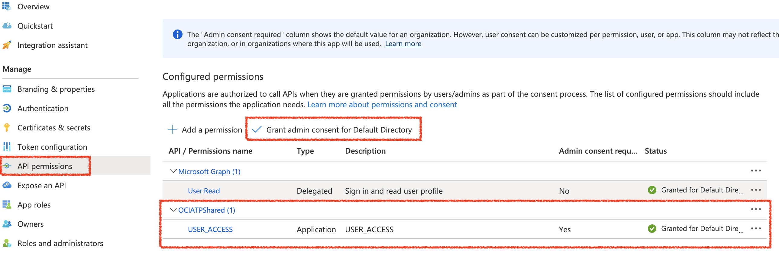Follow the Learn more link in banner
The height and width of the screenshot is (253, 779).
(x=403, y=44)
